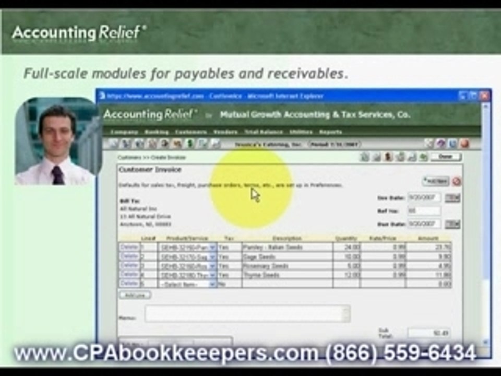The width and height of the screenshot is (501, 376).
Task: Open the calendar picker beside Due Date
Action: 452,224
